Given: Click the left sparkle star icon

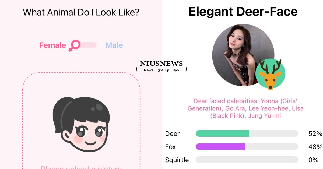Looking at the screenshot, I should click(136, 69).
